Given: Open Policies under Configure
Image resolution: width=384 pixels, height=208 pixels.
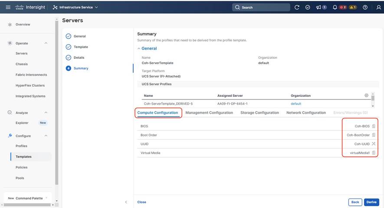Looking at the screenshot, I should pyautogui.click(x=22, y=167).
